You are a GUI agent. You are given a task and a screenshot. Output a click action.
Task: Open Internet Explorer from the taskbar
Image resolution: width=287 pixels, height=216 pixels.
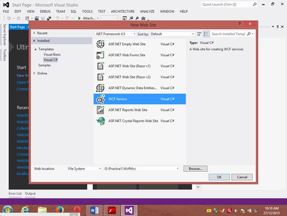click(25, 210)
